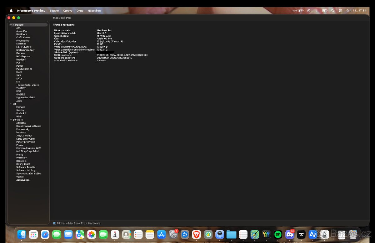Open System Settings from the Dock
Image resolution: width=375 pixels, height=243 pixels.
173,234
